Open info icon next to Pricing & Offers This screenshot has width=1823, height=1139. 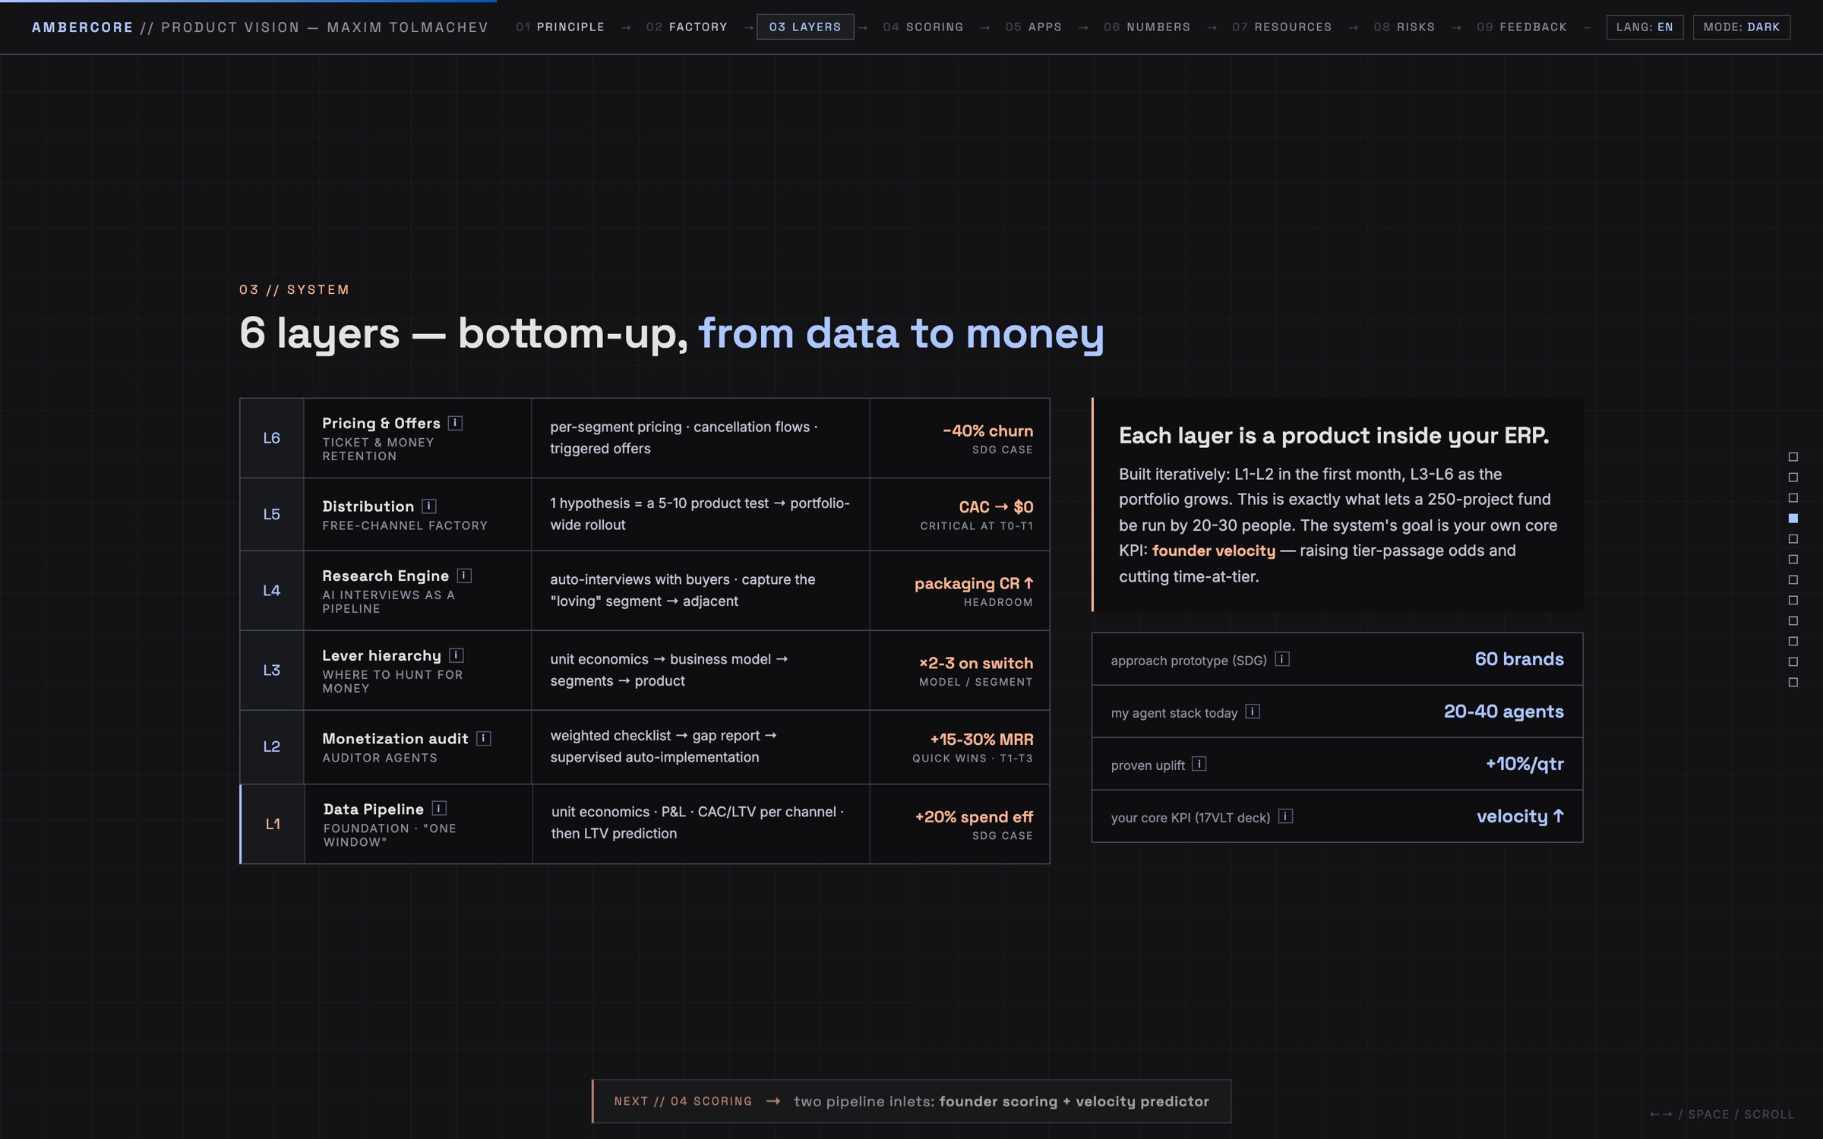[x=455, y=423]
